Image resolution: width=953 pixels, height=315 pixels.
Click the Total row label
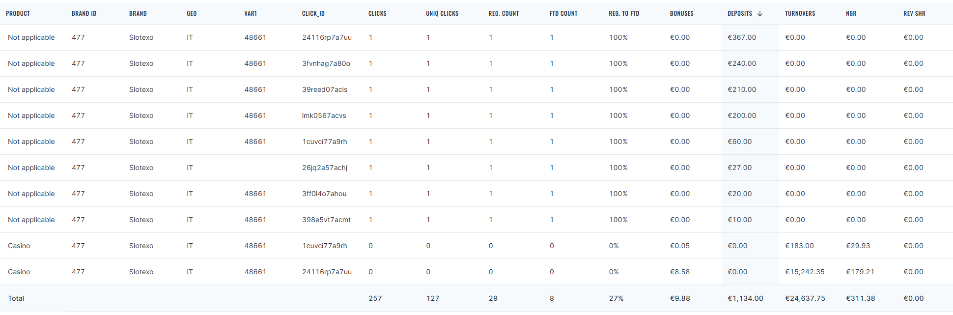tap(16, 298)
